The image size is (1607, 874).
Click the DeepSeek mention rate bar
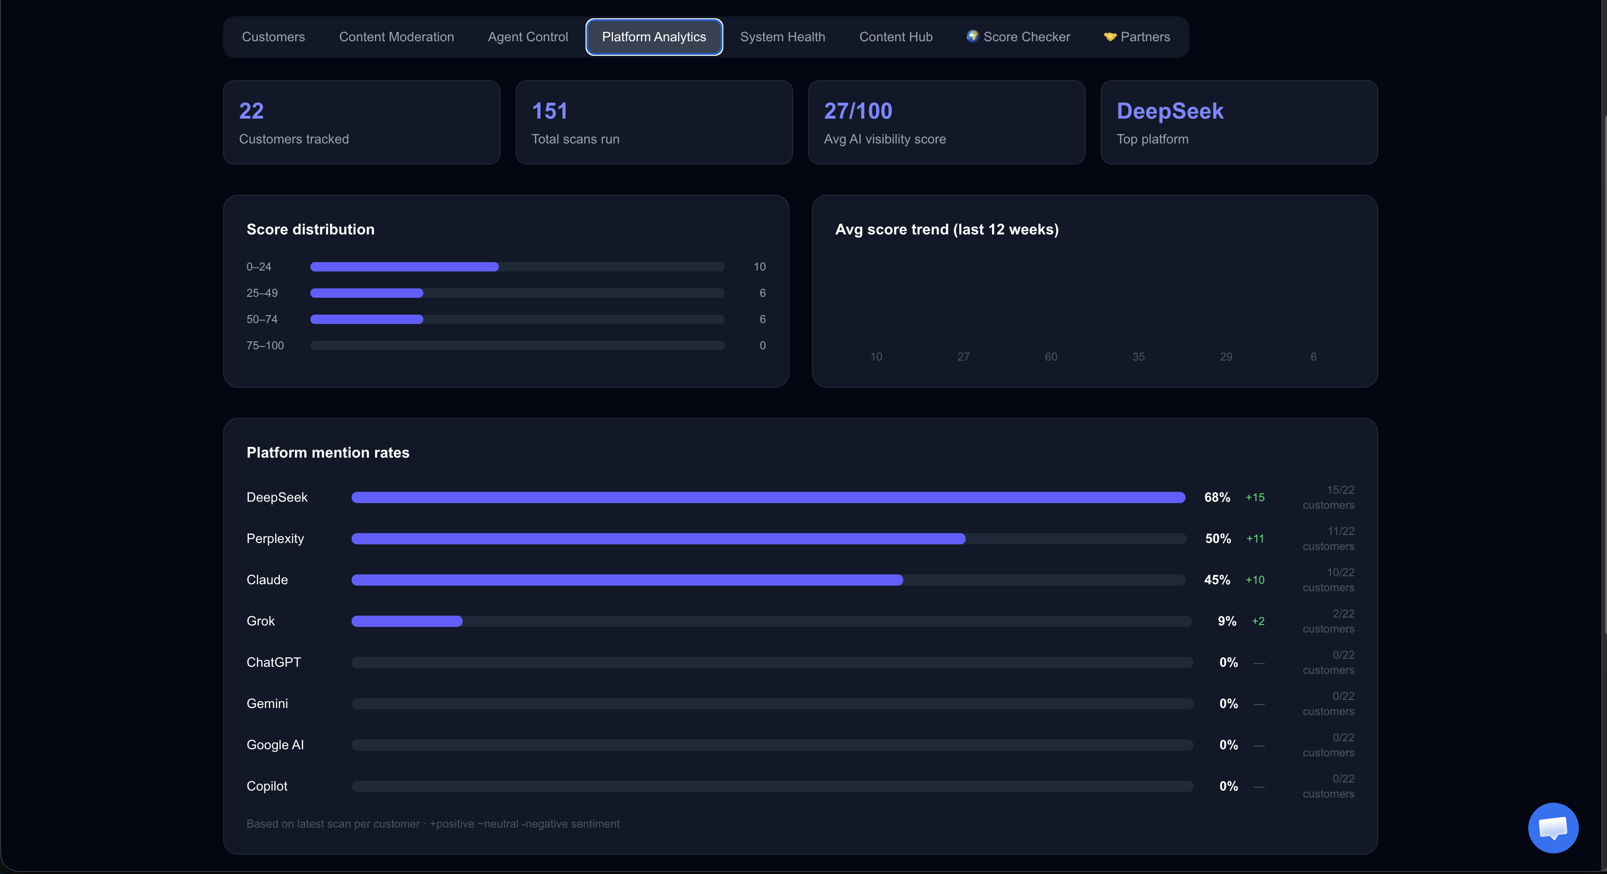pyautogui.click(x=768, y=497)
